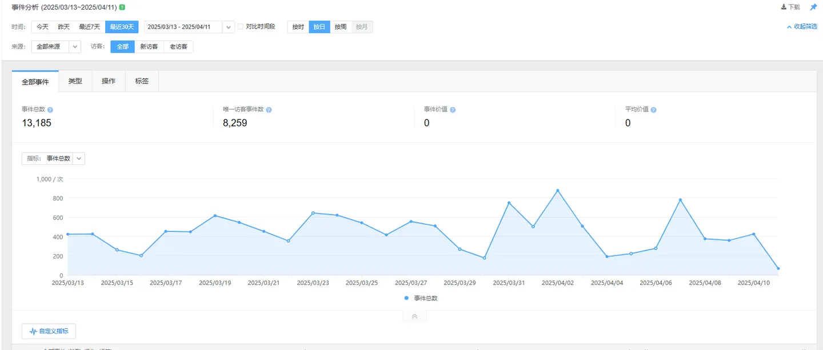Click the 13,185 total events value
Image resolution: width=823 pixels, height=350 pixels.
pos(37,123)
